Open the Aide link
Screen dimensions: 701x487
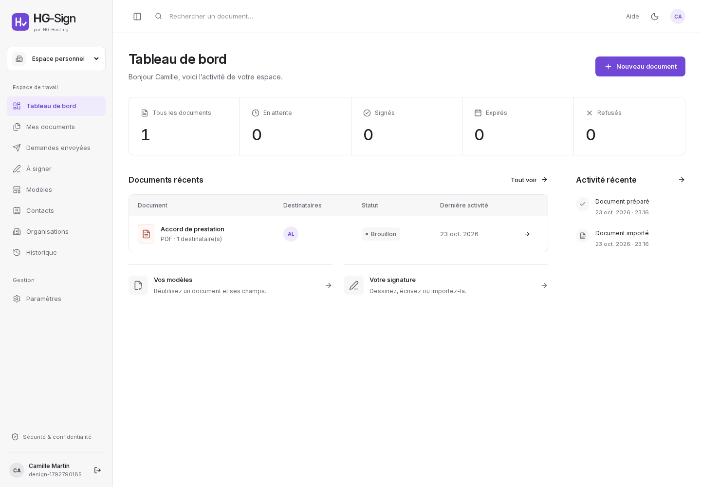(x=632, y=17)
